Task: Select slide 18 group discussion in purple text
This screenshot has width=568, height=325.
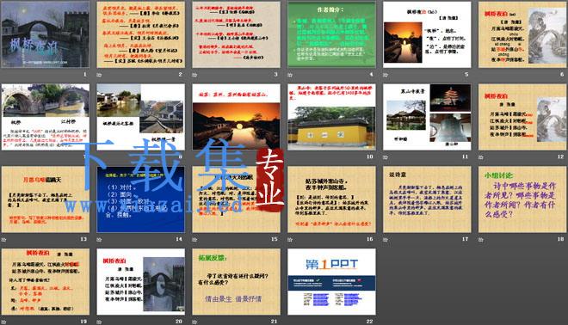Action: (522, 199)
